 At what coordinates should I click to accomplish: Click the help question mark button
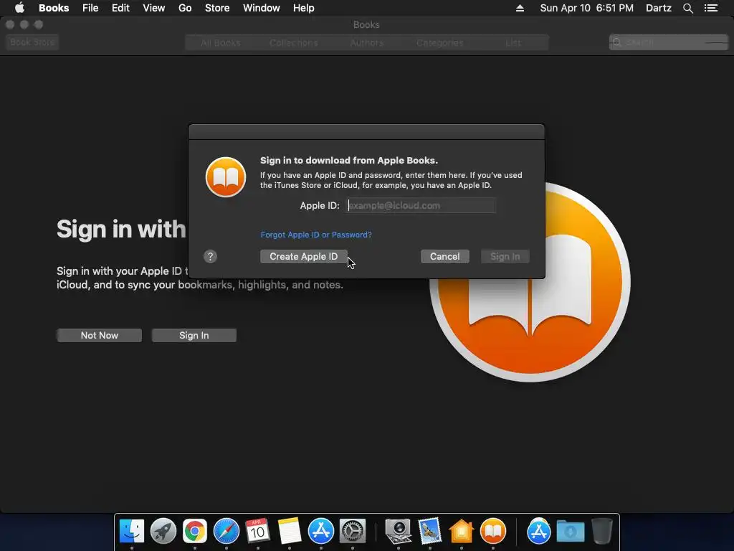pos(210,256)
